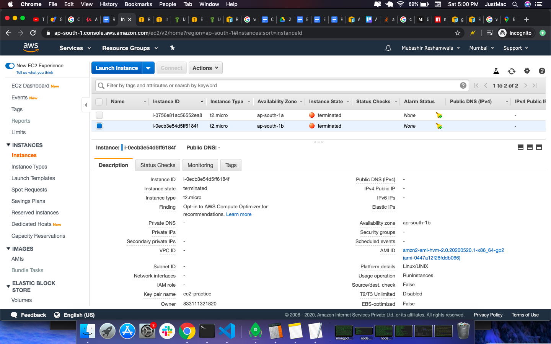
Task: Switch to the Description tab
Action: coord(113,165)
